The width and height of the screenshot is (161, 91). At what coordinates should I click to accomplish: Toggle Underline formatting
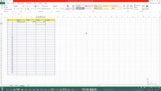pos(18,9)
